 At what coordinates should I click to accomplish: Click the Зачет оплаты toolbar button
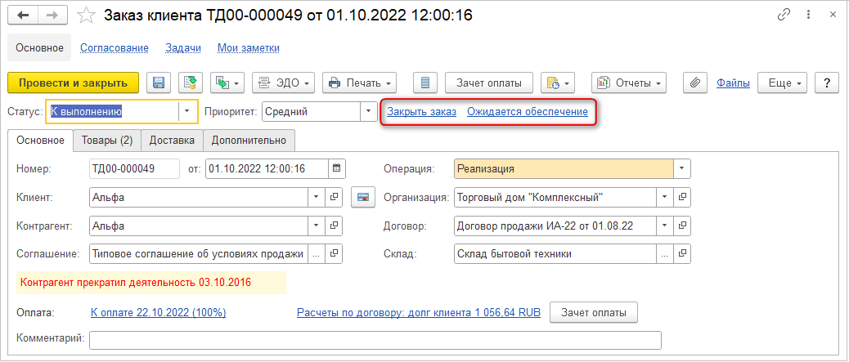point(489,83)
